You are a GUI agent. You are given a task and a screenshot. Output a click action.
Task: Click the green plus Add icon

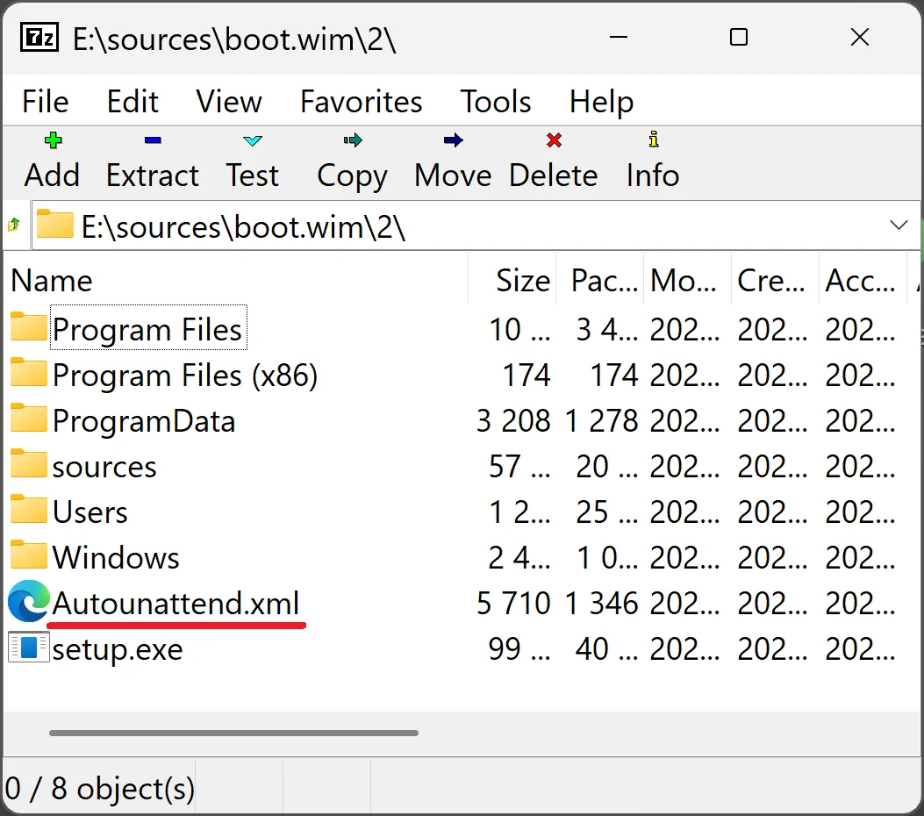coord(53,140)
